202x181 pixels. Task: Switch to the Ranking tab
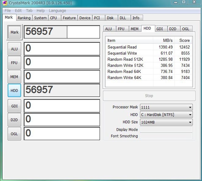(24, 18)
